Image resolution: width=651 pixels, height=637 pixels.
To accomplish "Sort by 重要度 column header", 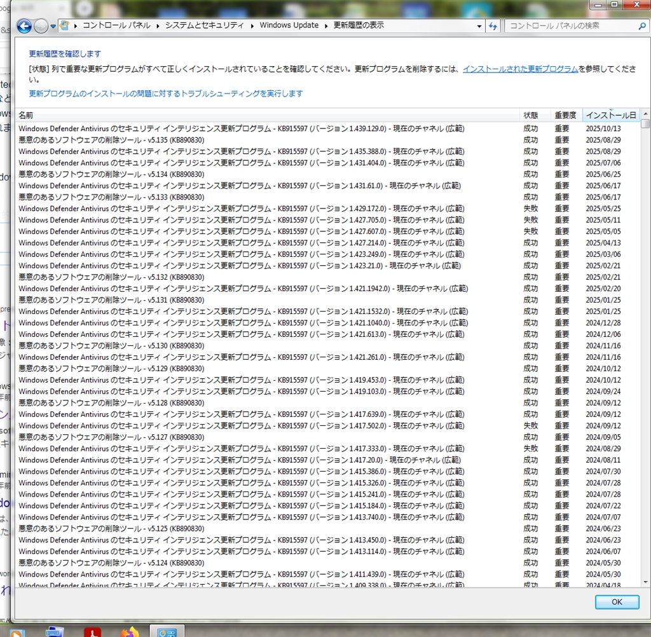I will coord(565,115).
